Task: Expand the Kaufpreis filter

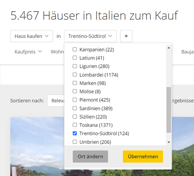Action: pyautogui.click(x=28, y=52)
